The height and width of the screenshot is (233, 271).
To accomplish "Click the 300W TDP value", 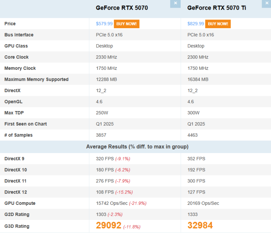I will click(x=193, y=113).
